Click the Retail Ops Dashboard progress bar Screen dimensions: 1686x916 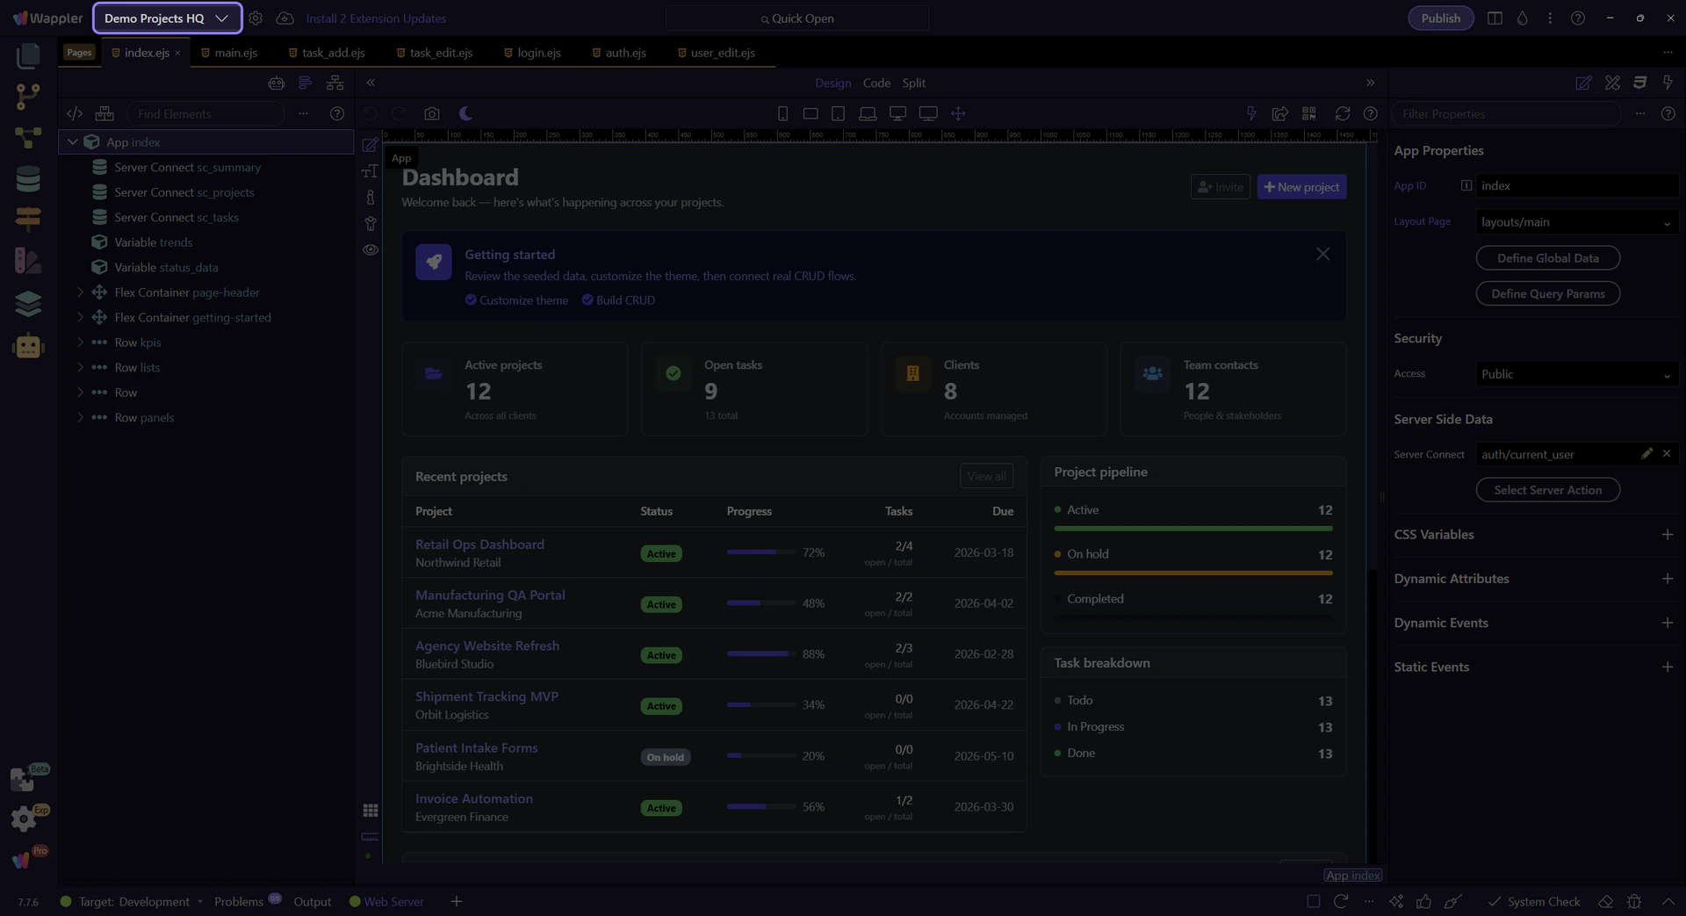760,552
